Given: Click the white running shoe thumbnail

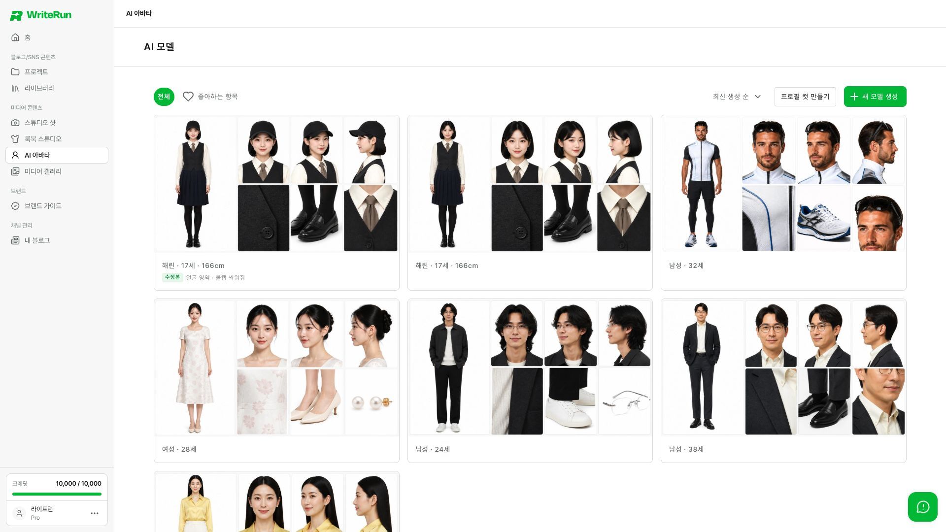Looking at the screenshot, I should (823, 218).
